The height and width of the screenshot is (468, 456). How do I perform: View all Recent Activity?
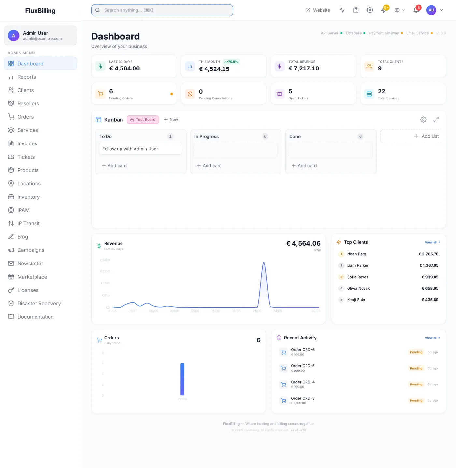(x=432, y=338)
